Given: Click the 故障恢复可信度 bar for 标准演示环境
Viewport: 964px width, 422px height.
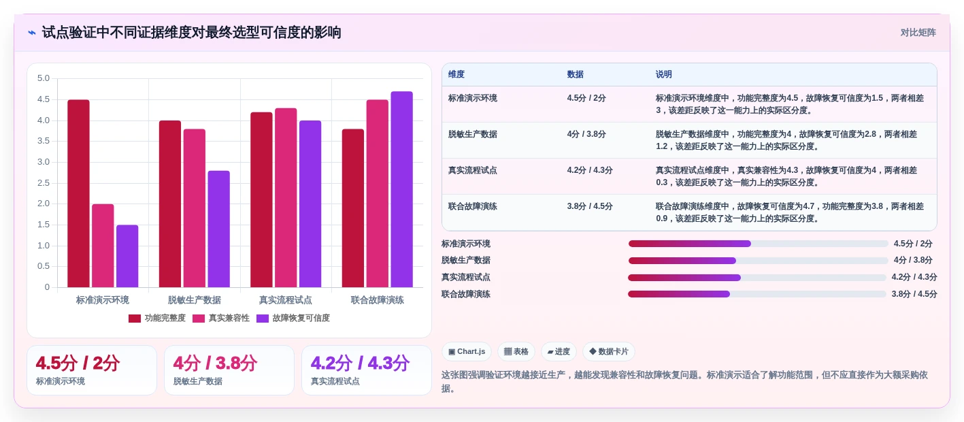Looking at the screenshot, I should point(127,256).
